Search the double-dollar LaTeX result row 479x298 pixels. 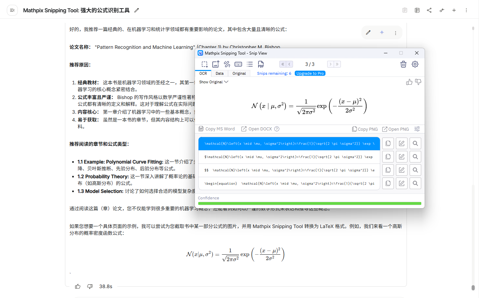(x=415, y=170)
